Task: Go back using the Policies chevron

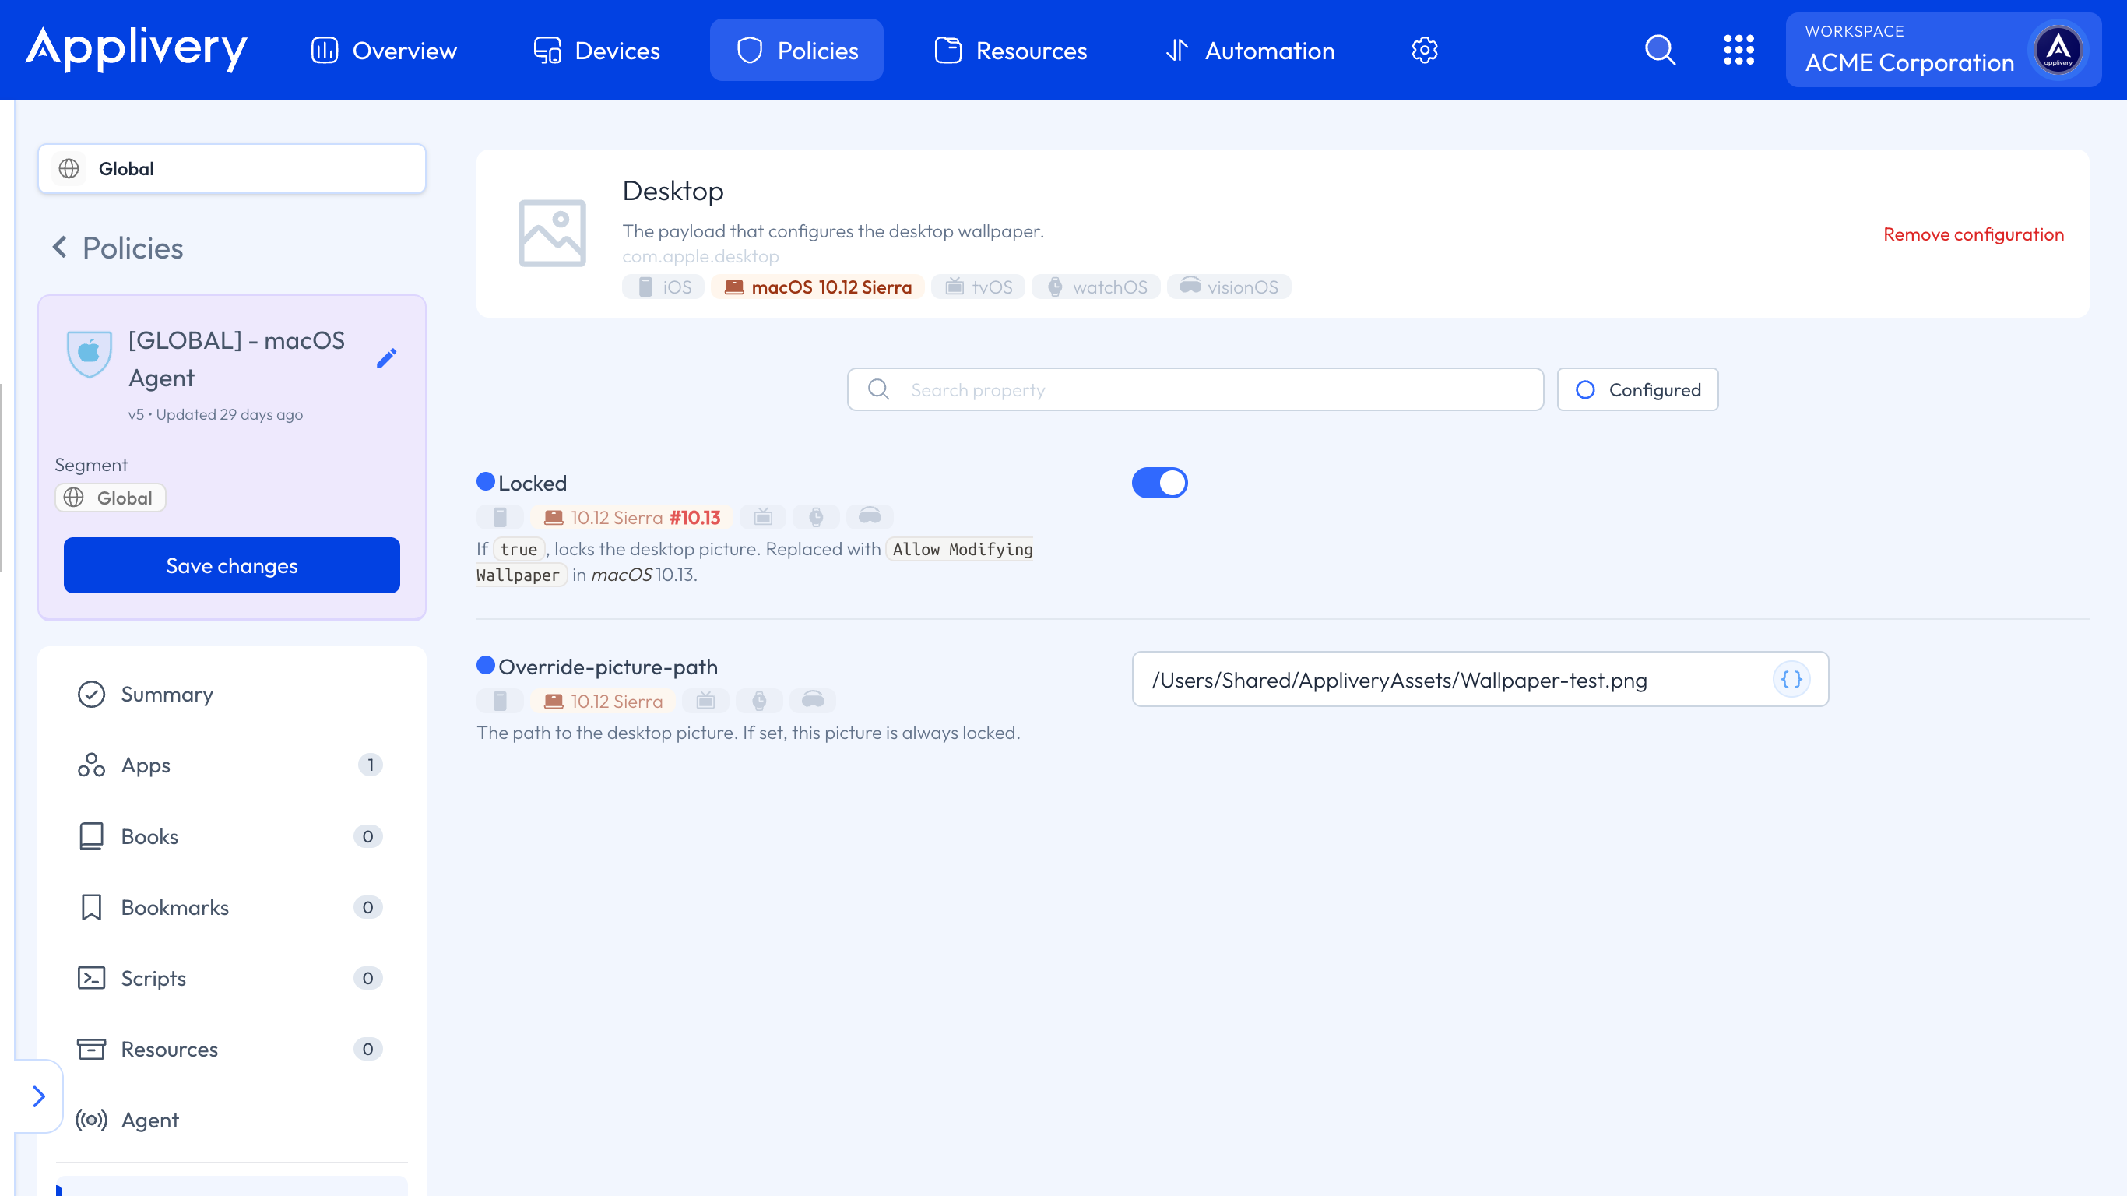Action: [x=59, y=247]
